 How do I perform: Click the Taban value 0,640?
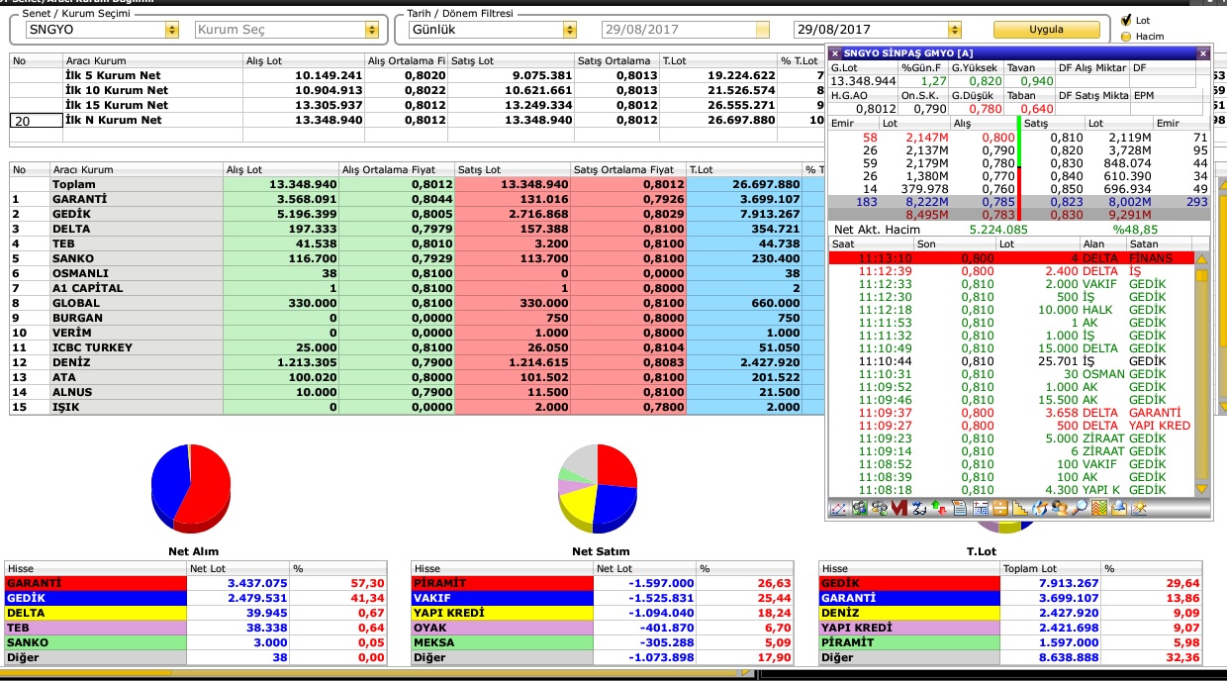pos(1037,110)
